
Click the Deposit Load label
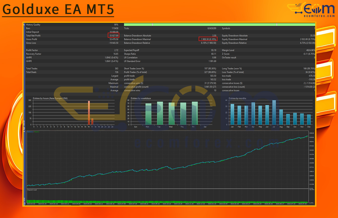coord(32,190)
